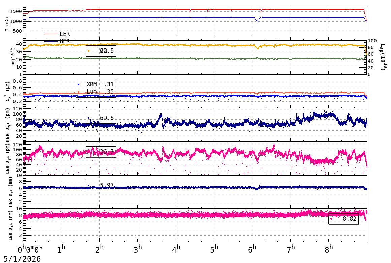Viewport: 391px width, 263px height.
Task: Click the 36.7 value box
Action: pos(101,152)
